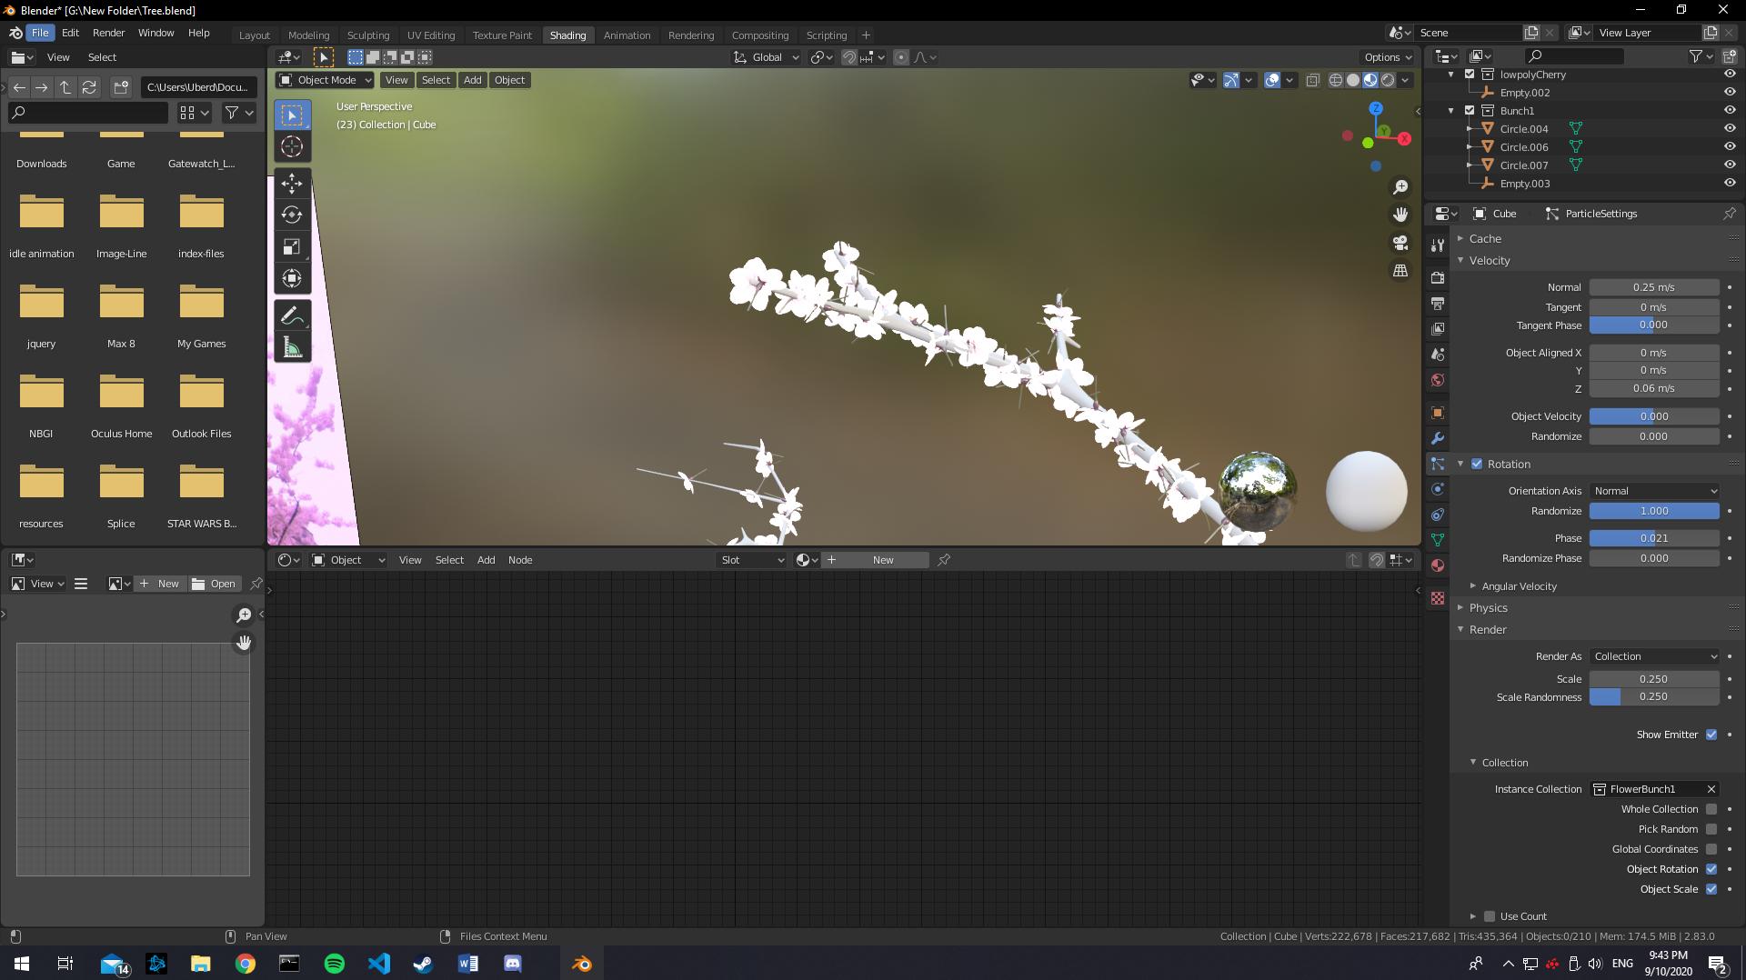Uncheck Show Emitter
Screen dimensions: 1746x980
(1711, 735)
